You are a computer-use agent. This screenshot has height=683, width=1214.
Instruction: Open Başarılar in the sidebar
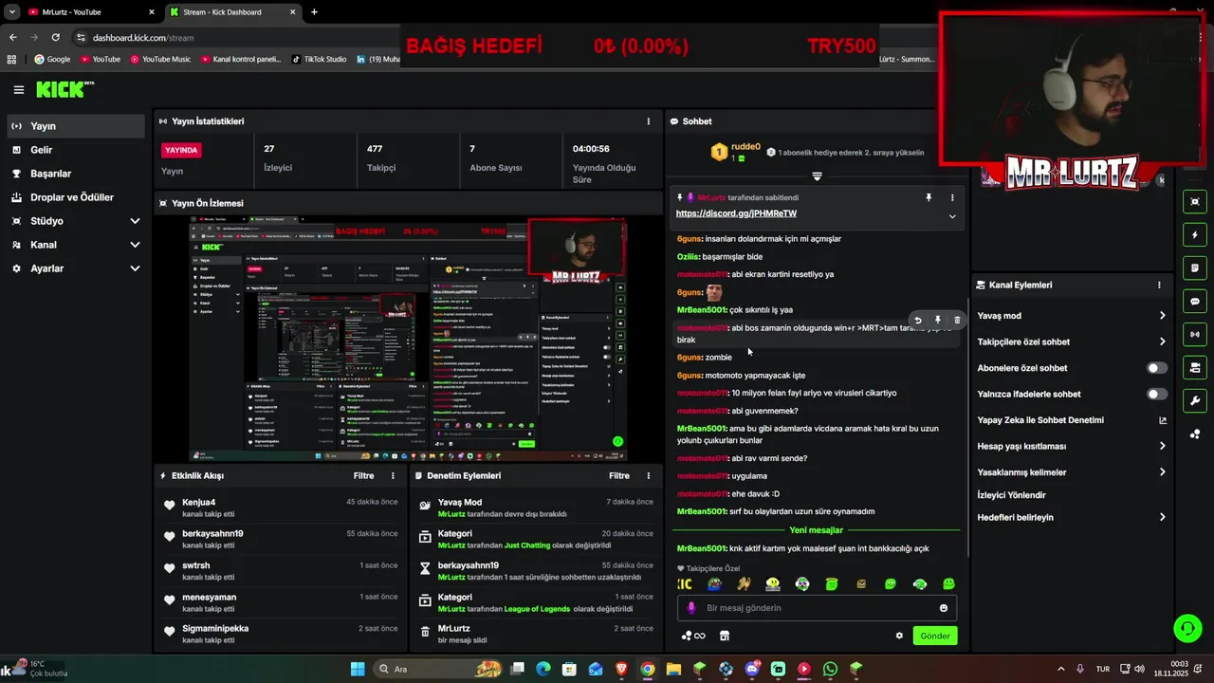point(76,174)
